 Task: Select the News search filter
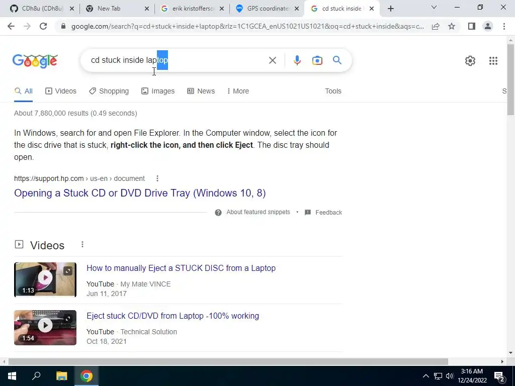tap(201, 91)
